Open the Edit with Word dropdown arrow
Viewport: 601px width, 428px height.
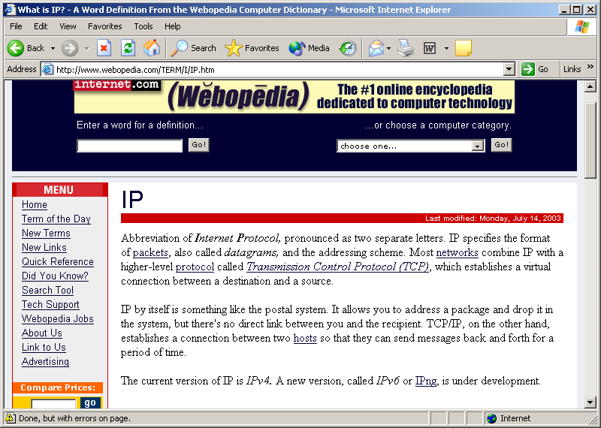[446, 49]
